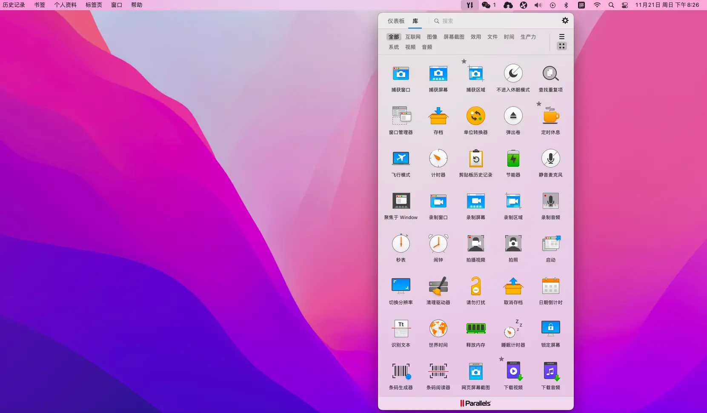Switch to list view layout
The height and width of the screenshot is (413, 707).
(x=562, y=37)
